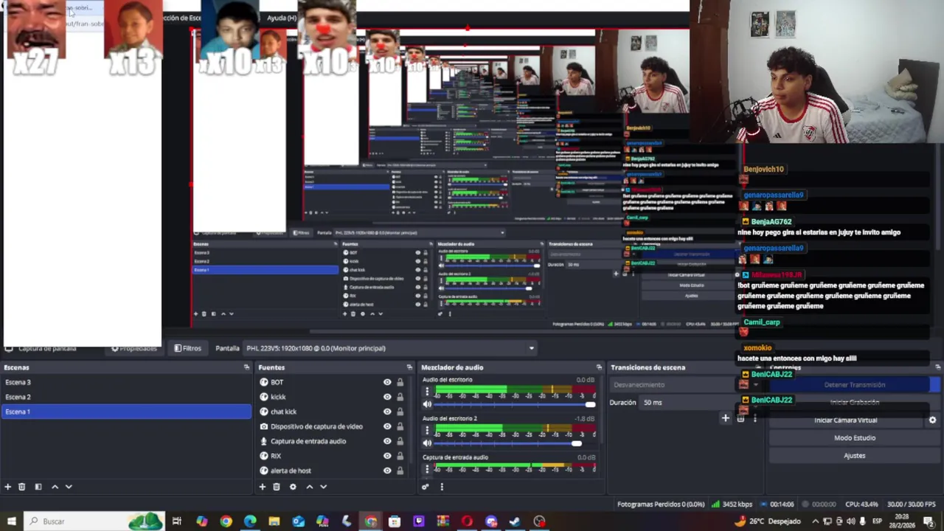Open source properties gear in Fuentes toolbar
The height and width of the screenshot is (531, 944).
click(x=293, y=487)
